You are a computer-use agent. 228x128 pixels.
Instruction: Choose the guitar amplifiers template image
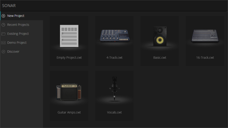tap(69, 92)
